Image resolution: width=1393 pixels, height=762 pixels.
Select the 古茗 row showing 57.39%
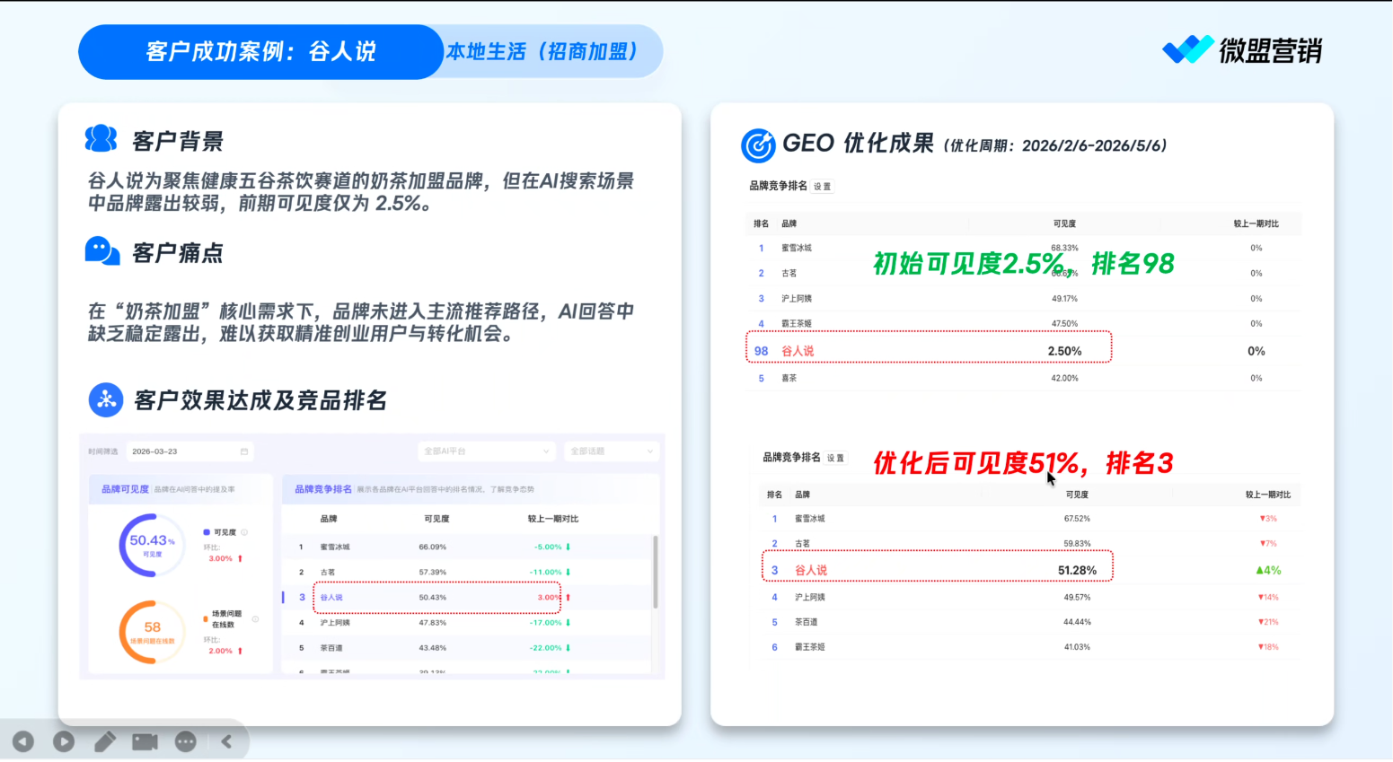point(467,572)
